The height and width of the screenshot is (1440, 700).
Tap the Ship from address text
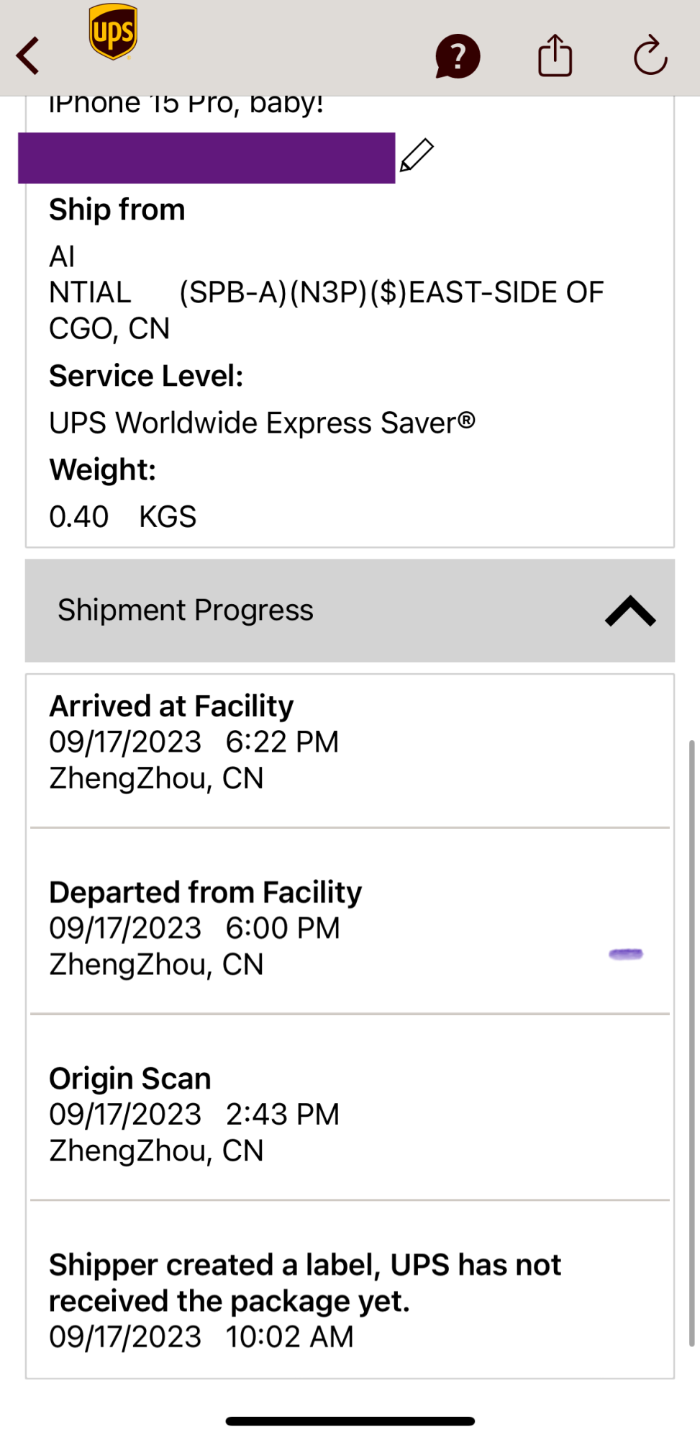[x=325, y=292]
